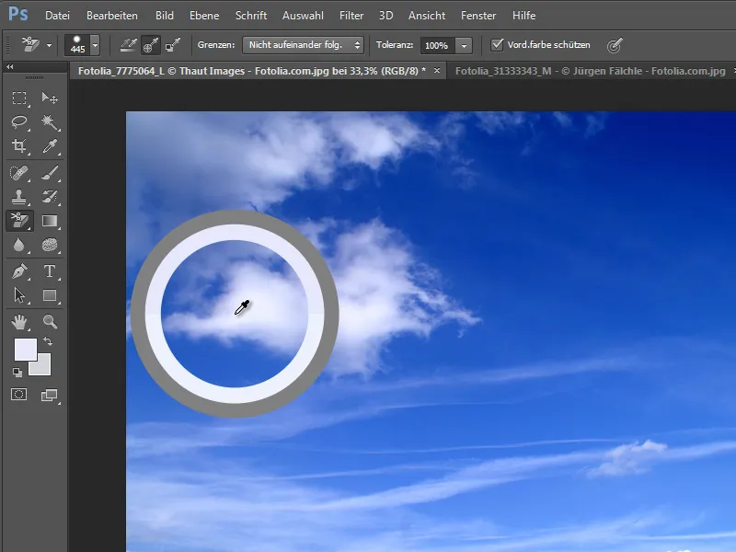Select the Magic Wand tool
Screen dimensions: 736x552
50,122
